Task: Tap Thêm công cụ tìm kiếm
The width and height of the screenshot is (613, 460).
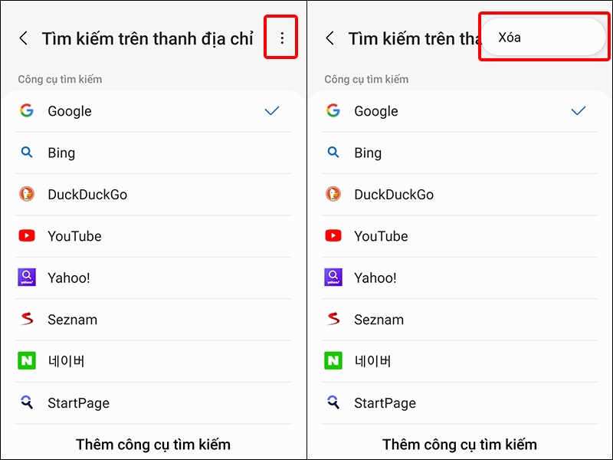Action: pos(152,444)
